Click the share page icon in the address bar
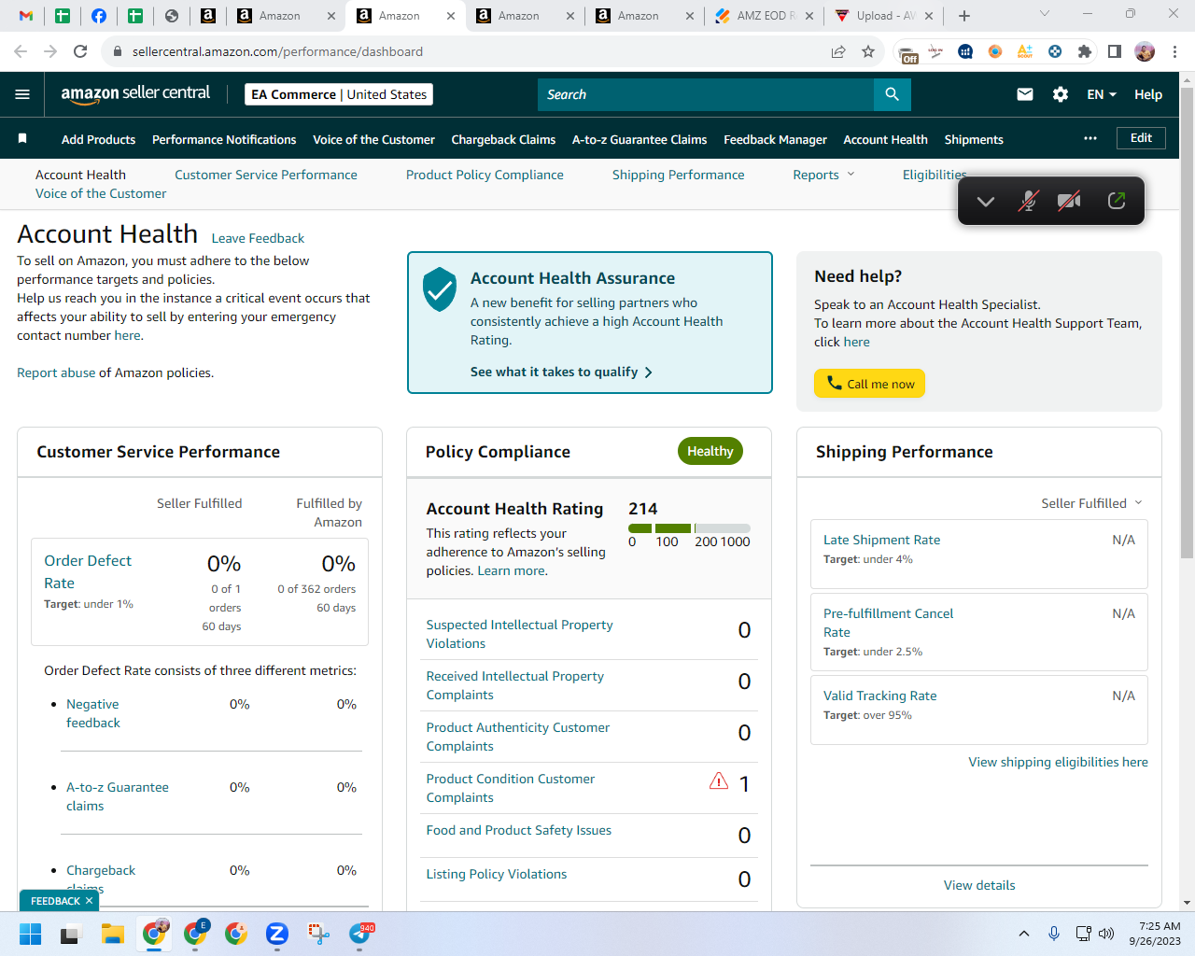This screenshot has width=1195, height=956. tap(838, 51)
